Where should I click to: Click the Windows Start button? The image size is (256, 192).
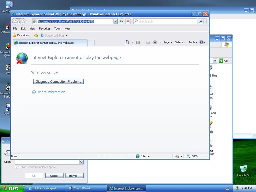12,188
